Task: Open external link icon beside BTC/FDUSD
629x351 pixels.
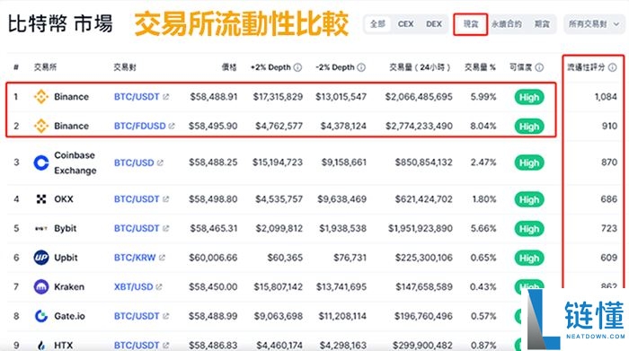Action: coord(172,126)
